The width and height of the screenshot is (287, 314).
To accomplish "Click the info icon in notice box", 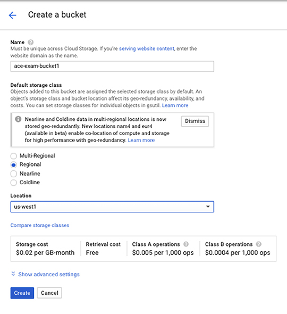I will point(18,119).
